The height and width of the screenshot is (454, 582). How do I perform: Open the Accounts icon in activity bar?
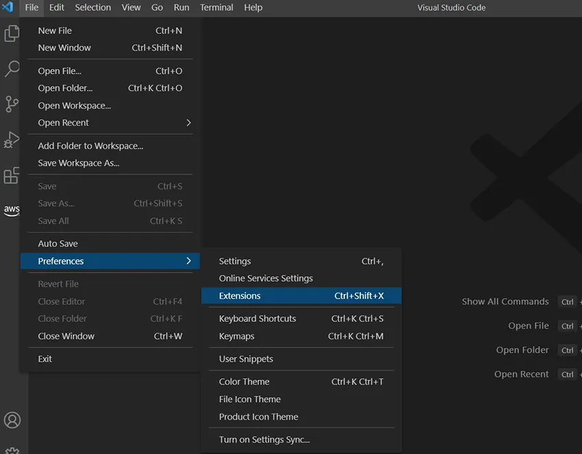(x=12, y=420)
